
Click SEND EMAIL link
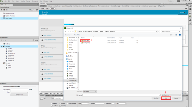pos(47,79)
